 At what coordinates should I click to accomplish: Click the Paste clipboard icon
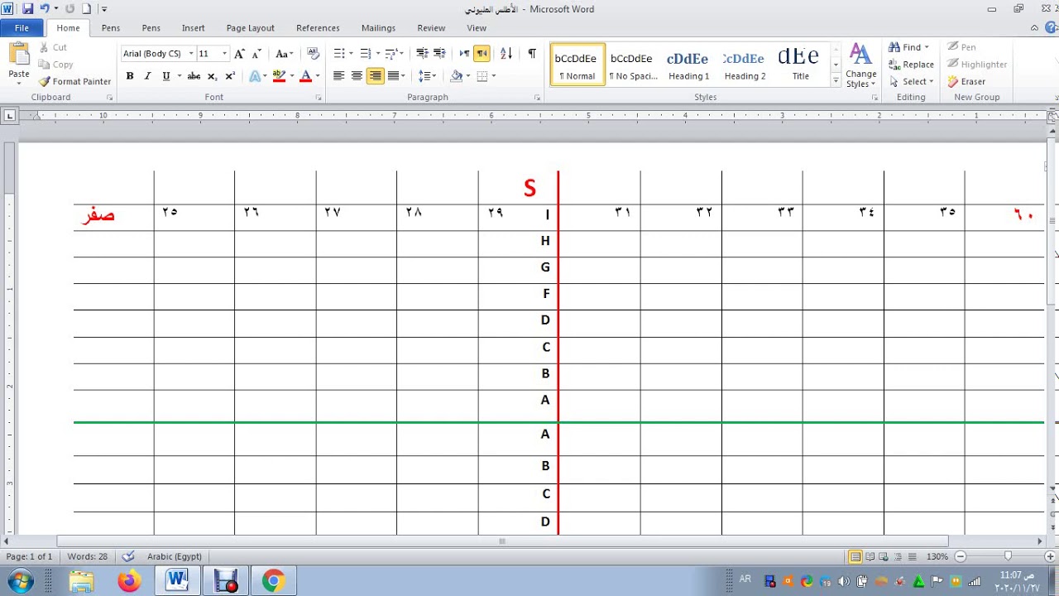[18, 55]
